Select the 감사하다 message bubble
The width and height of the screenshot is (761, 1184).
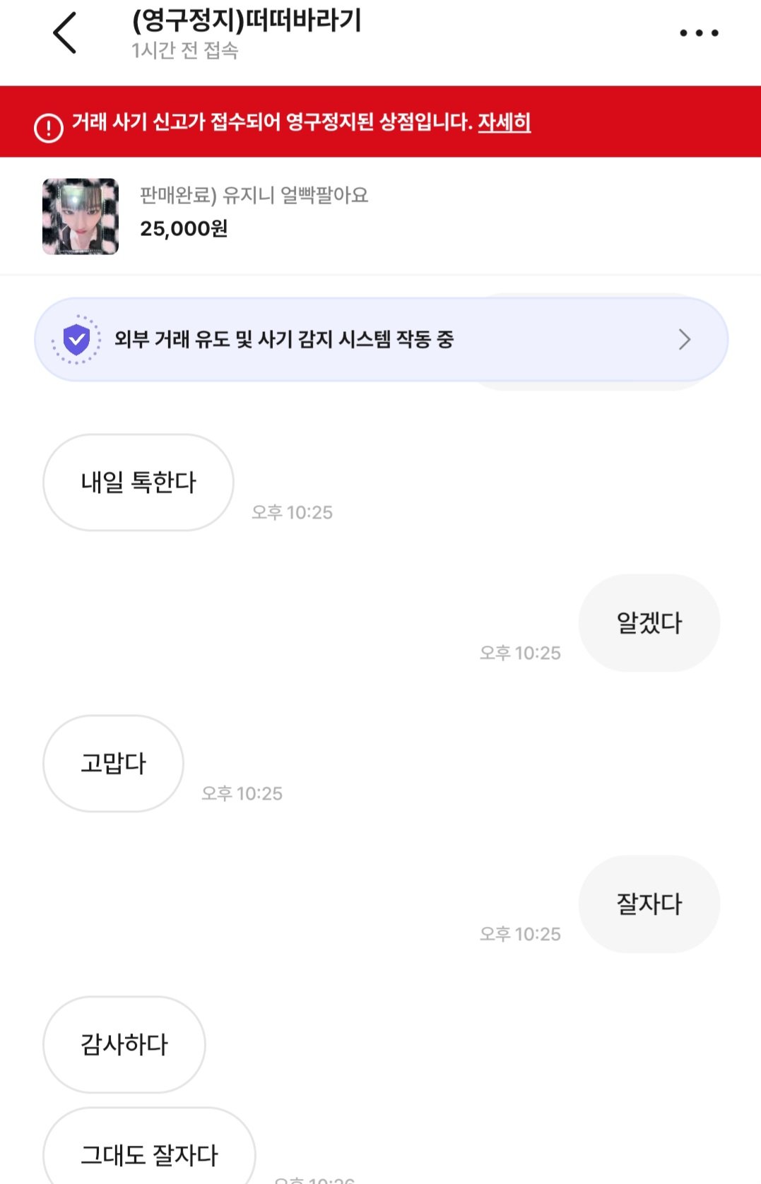tap(124, 1045)
